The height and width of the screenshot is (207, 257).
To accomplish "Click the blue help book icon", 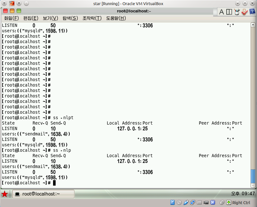I will click(252, 11).
